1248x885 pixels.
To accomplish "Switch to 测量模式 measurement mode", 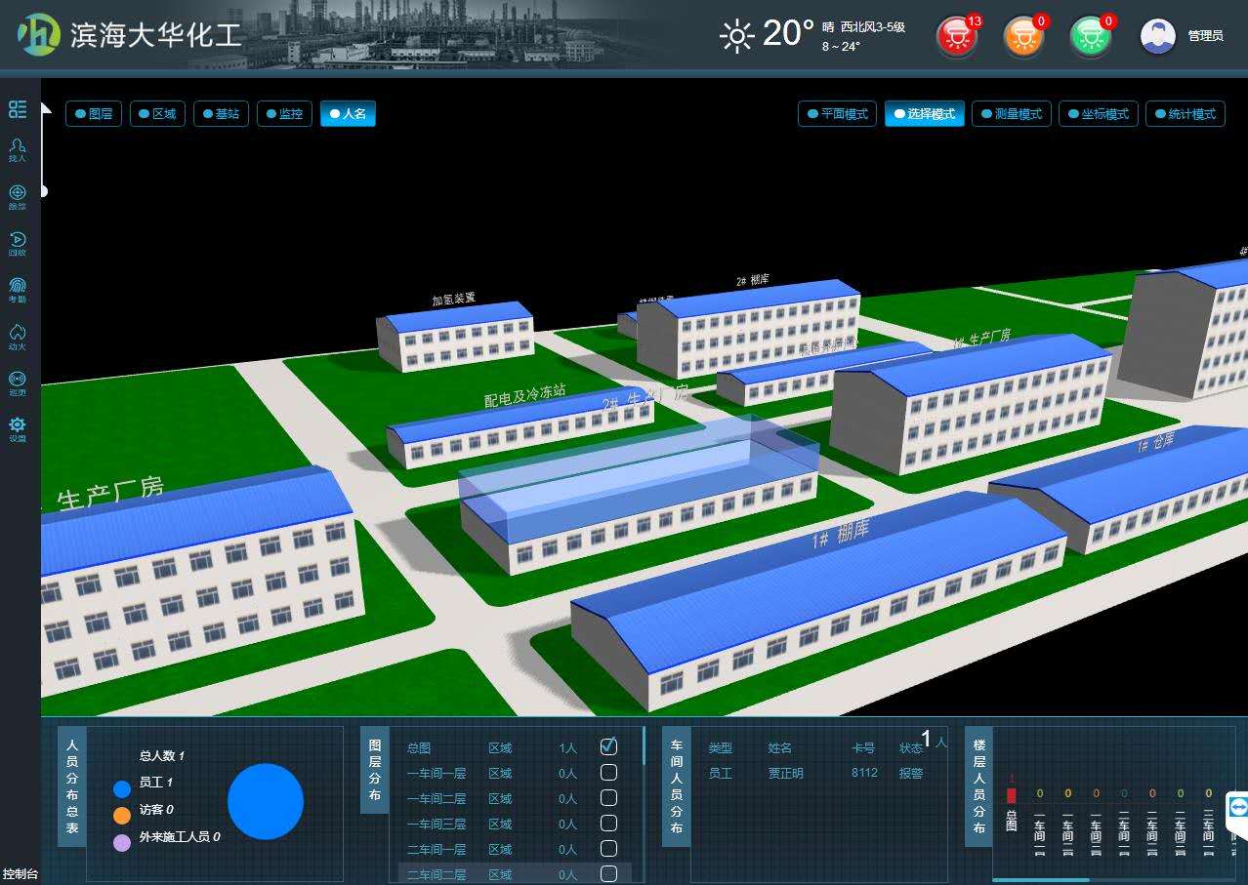I will click(x=1010, y=114).
